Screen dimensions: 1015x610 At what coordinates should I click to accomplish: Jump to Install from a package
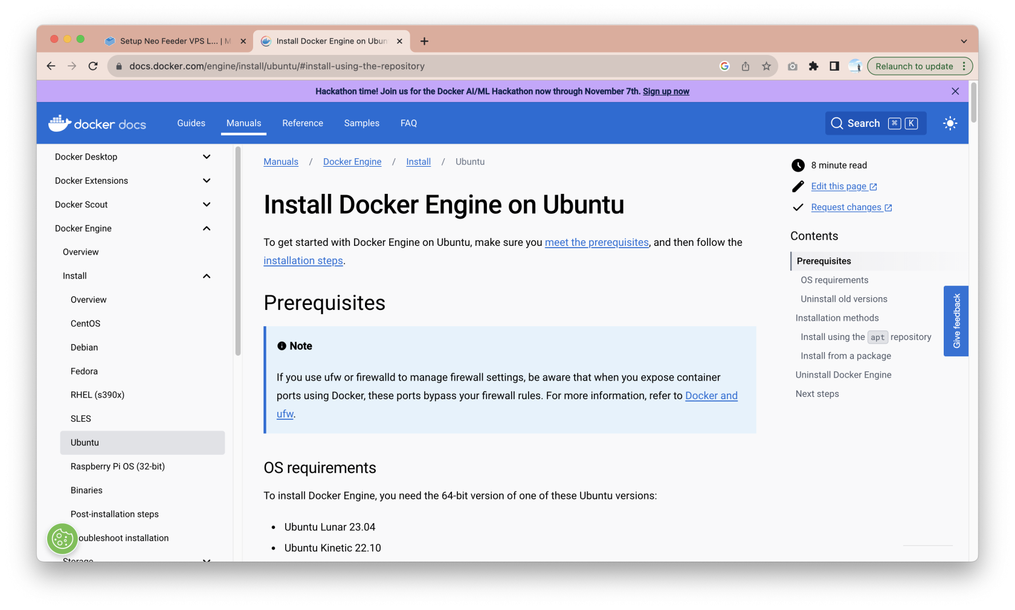point(846,356)
